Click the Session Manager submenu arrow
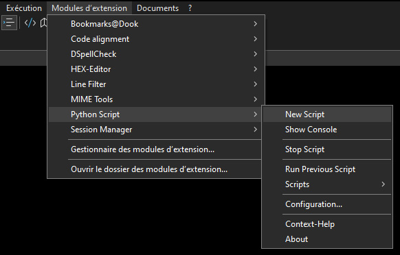This screenshot has height=255, width=400. [x=256, y=130]
